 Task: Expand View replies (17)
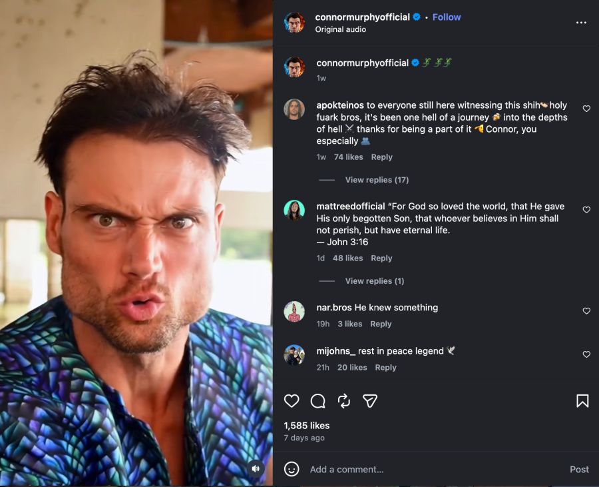point(377,180)
